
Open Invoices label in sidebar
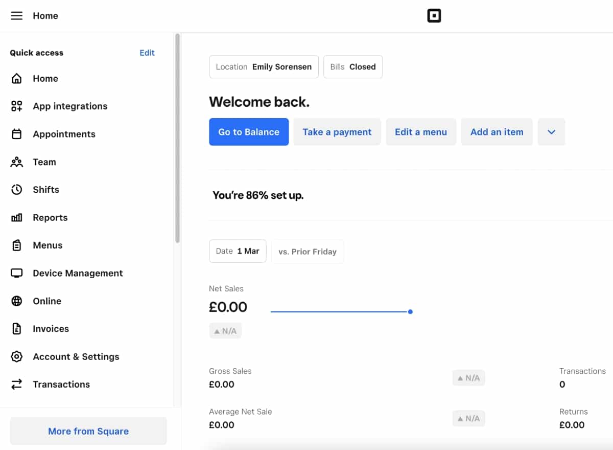pyautogui.click(x=51, y=329)
